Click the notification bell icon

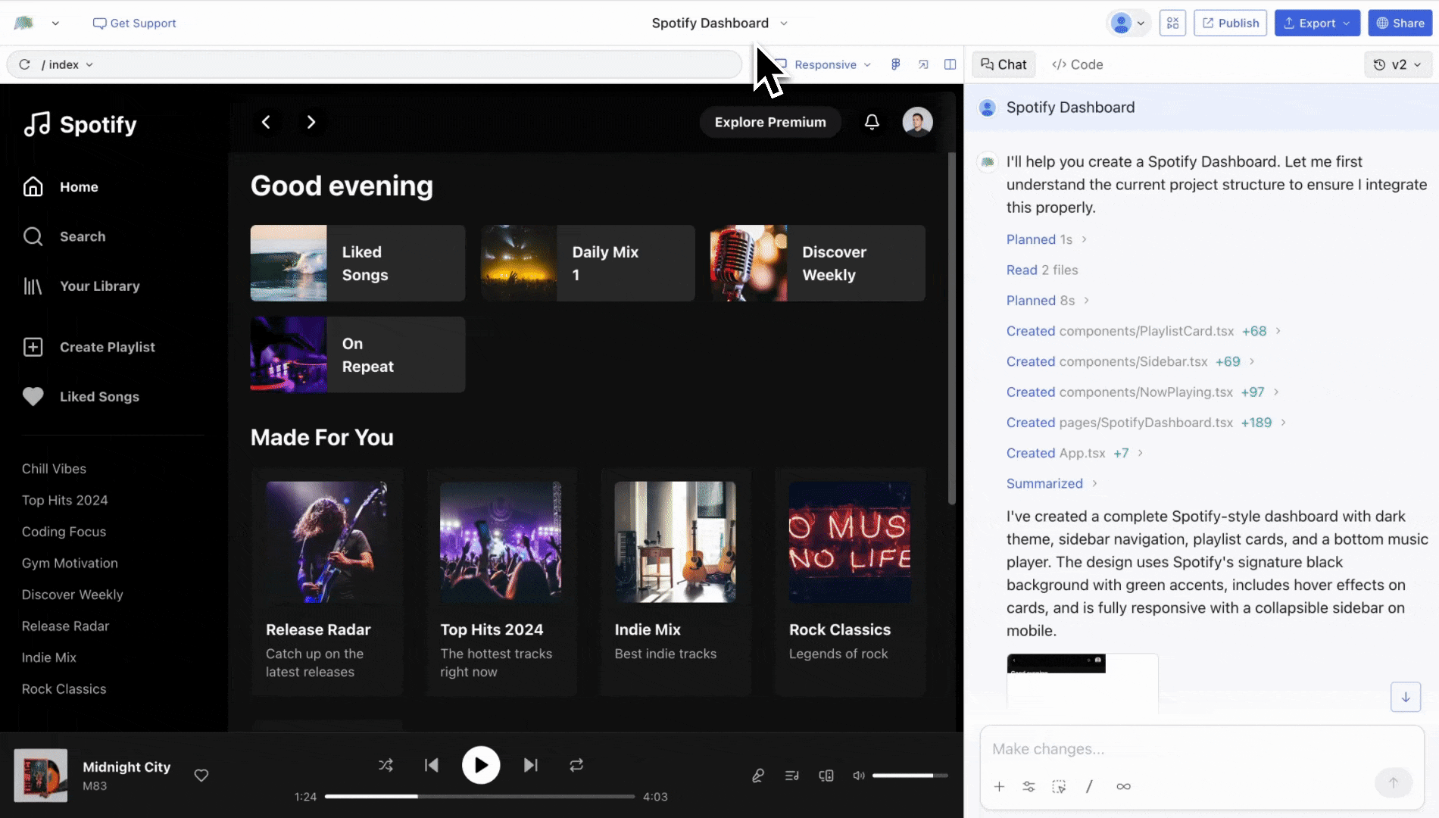click(x=872, y=122)
